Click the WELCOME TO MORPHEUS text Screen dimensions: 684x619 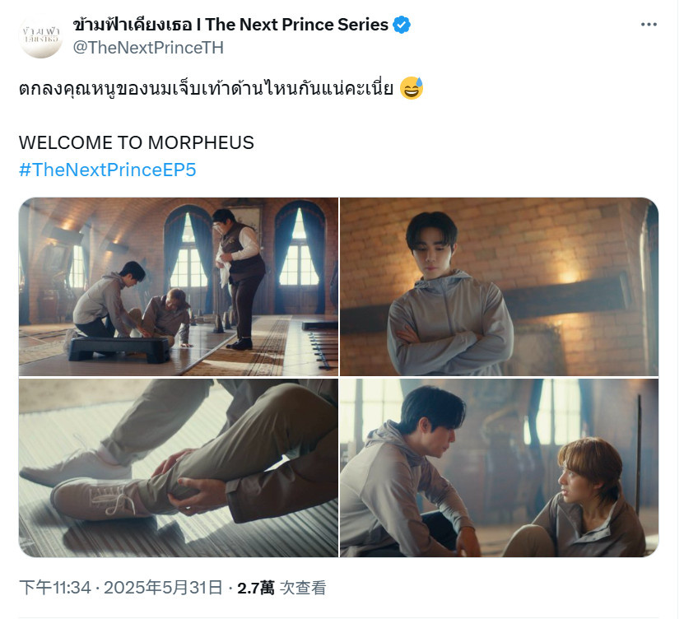pyautogui.click(x=136, y=142)
